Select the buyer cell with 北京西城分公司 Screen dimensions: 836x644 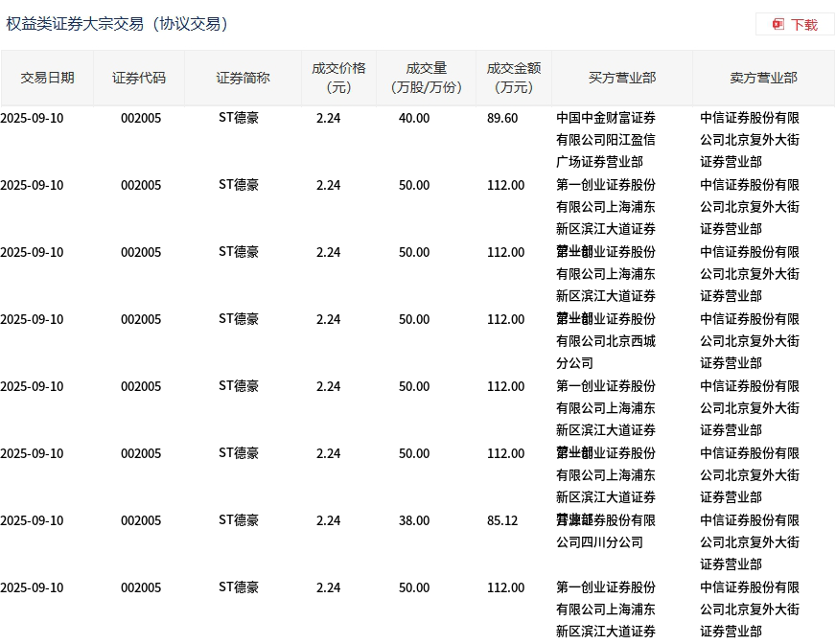coord(606,341)
